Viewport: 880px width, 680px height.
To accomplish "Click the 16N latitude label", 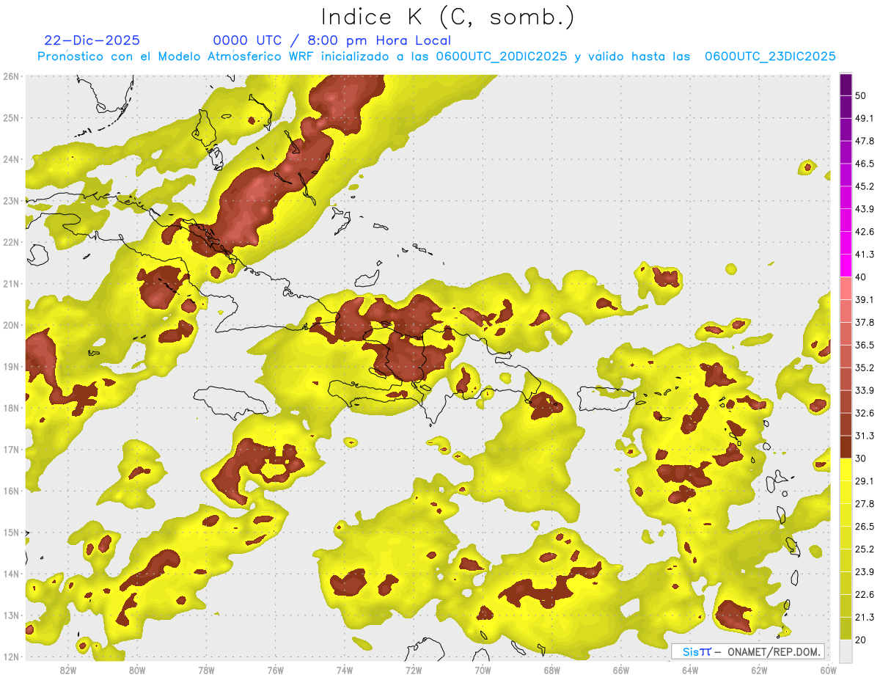I will (x=11, y=491).
